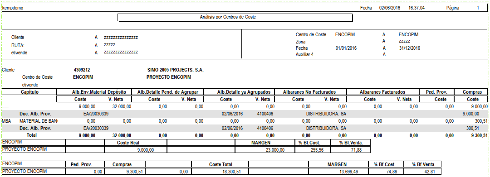Click the MARGEN value 13.699,49
Viewport: 490px width, 177px height.
(355, 172)
